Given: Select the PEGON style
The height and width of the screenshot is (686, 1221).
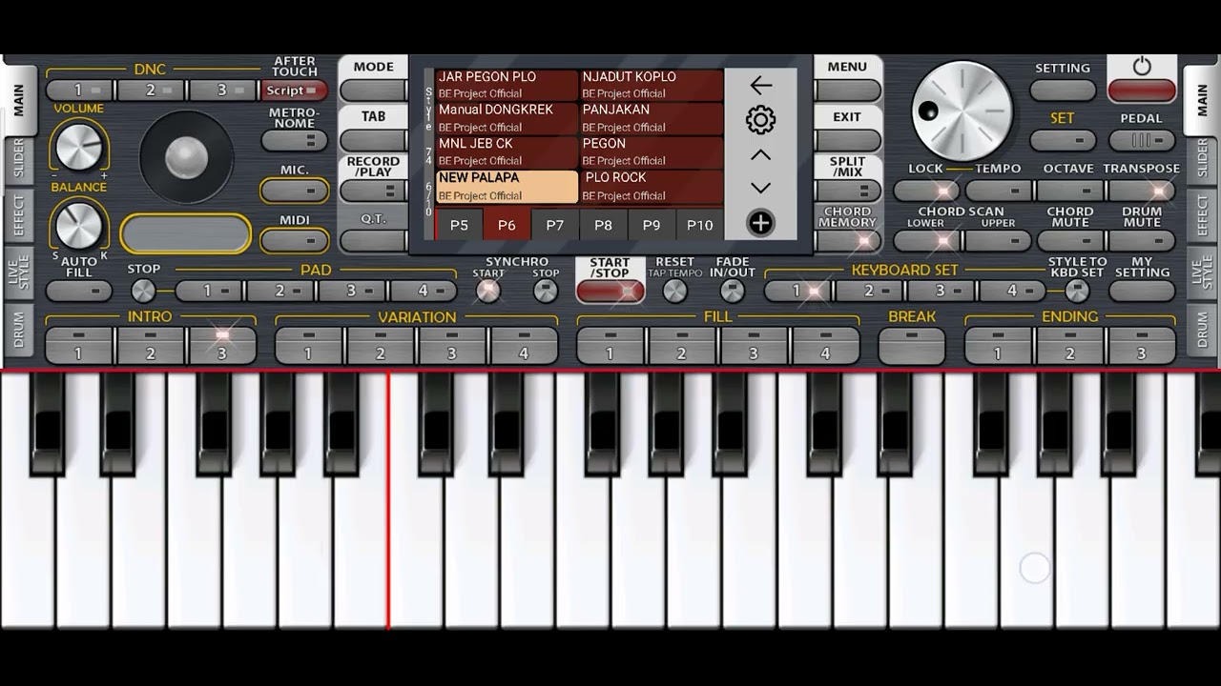Looking at the screenshot, I should click(652, 152).
